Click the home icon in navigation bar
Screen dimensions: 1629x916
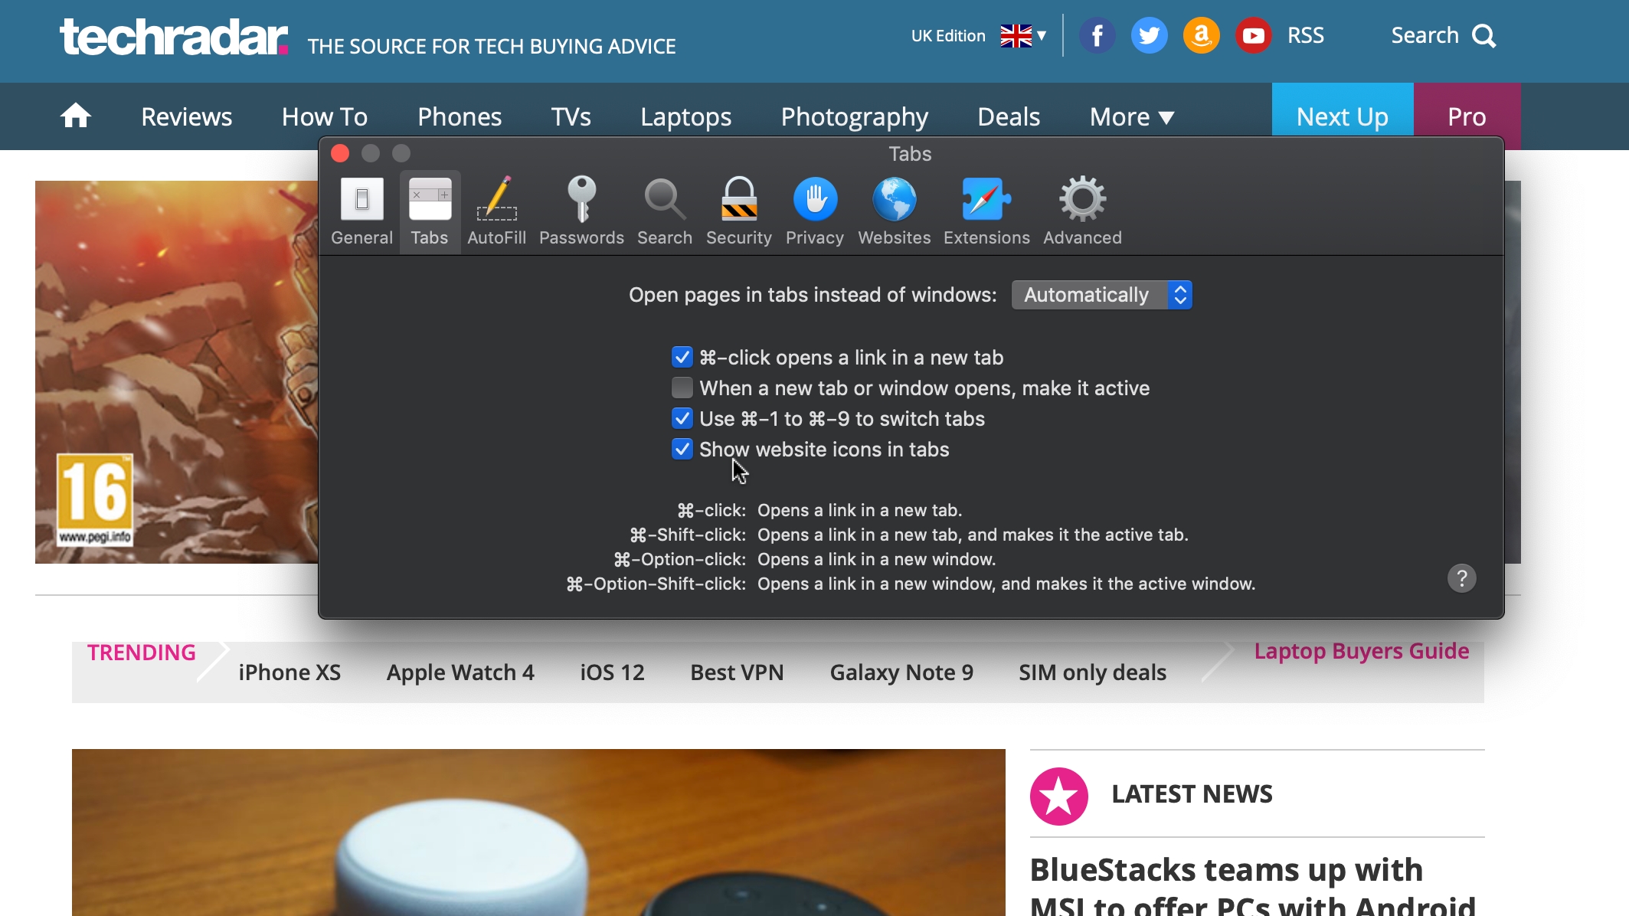[x=76, y=116]
